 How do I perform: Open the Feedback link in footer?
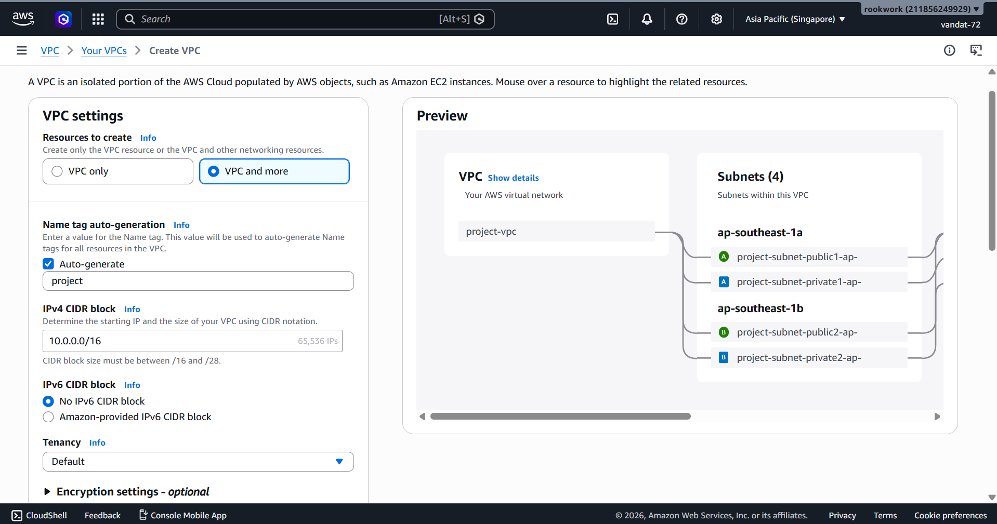(102, 515)
